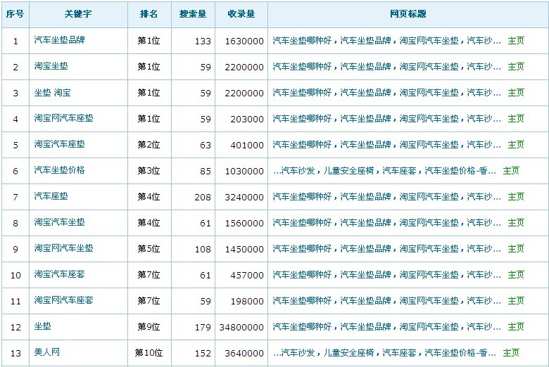549x367 pixels.
Task: Open page title link in row 1
Action: tap(387, 41)
